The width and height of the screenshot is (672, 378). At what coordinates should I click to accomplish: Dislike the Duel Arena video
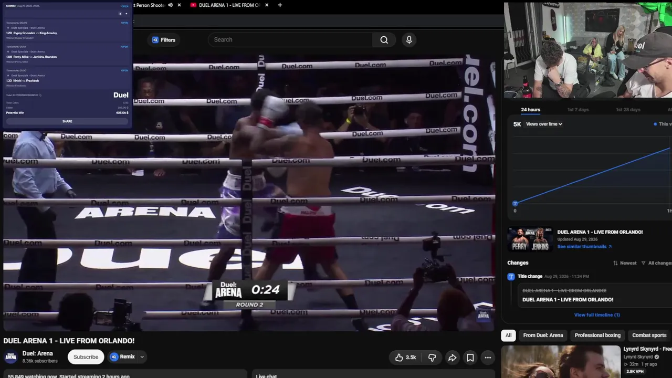432,358
